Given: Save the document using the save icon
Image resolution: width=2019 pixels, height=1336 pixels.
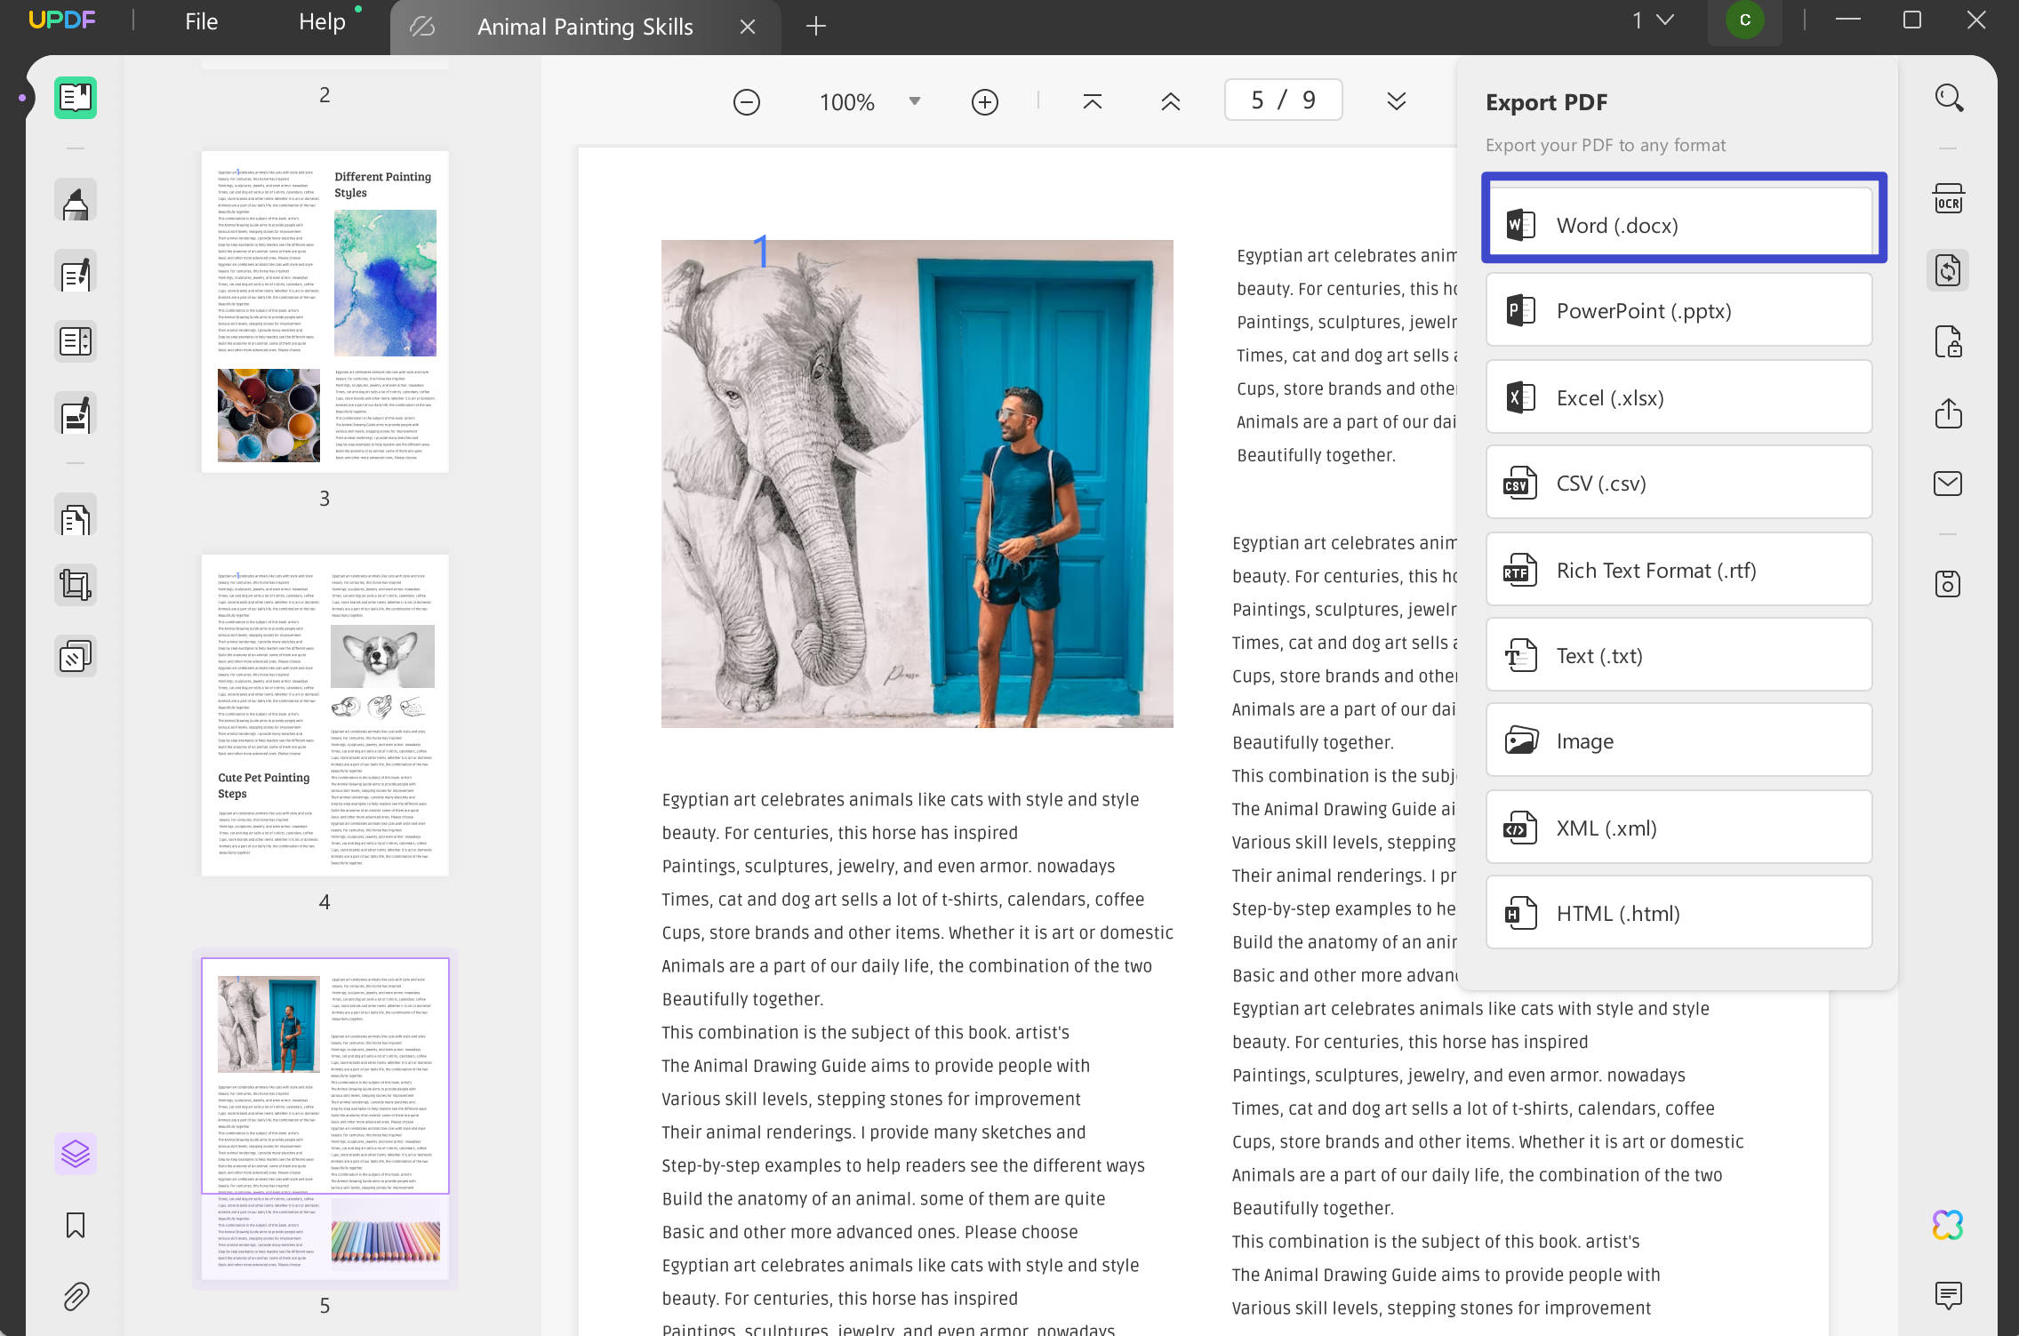Looking at the screenshot, I should click(1948, 583).
